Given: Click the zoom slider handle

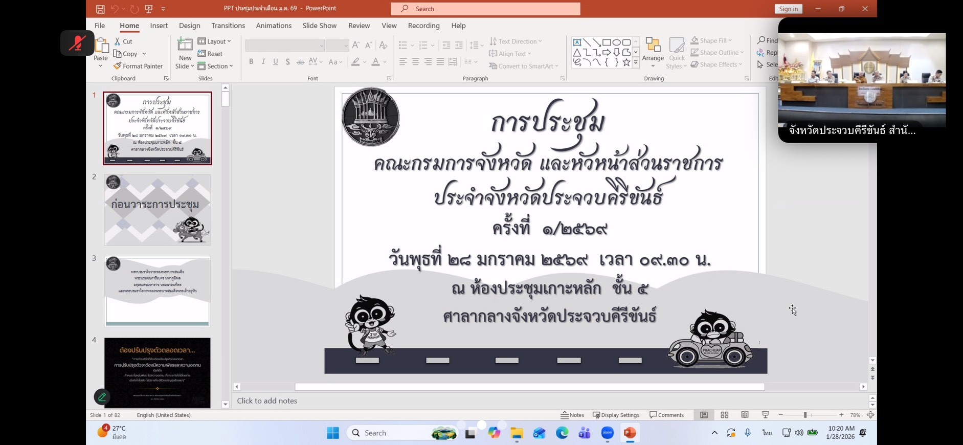Looking at the screenshot, I should click(805, 415).
